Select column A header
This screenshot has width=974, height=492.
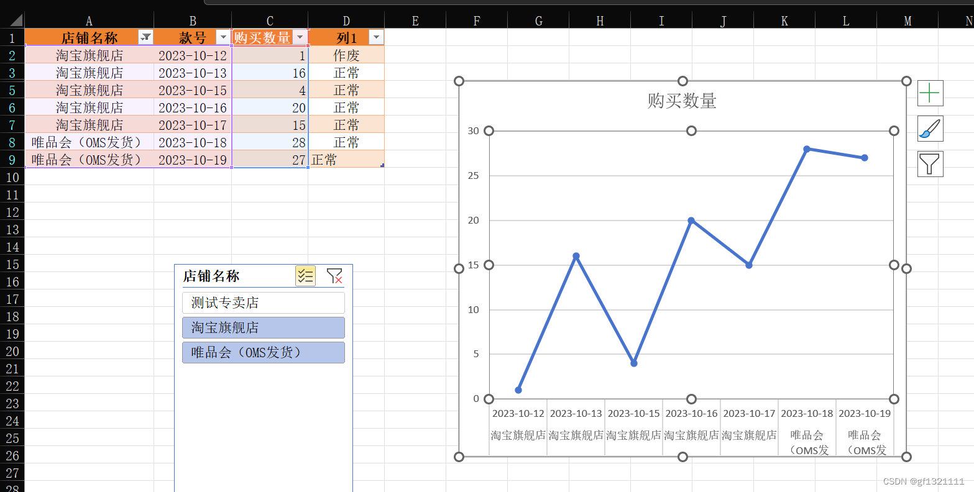coord(89,21)
